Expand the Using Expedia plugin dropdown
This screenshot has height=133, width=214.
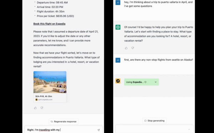point(142,82)
